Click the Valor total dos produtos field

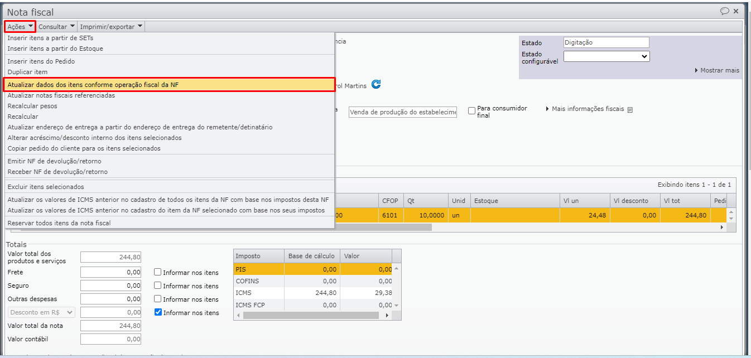pyautogui.click(x=110, y=257)
